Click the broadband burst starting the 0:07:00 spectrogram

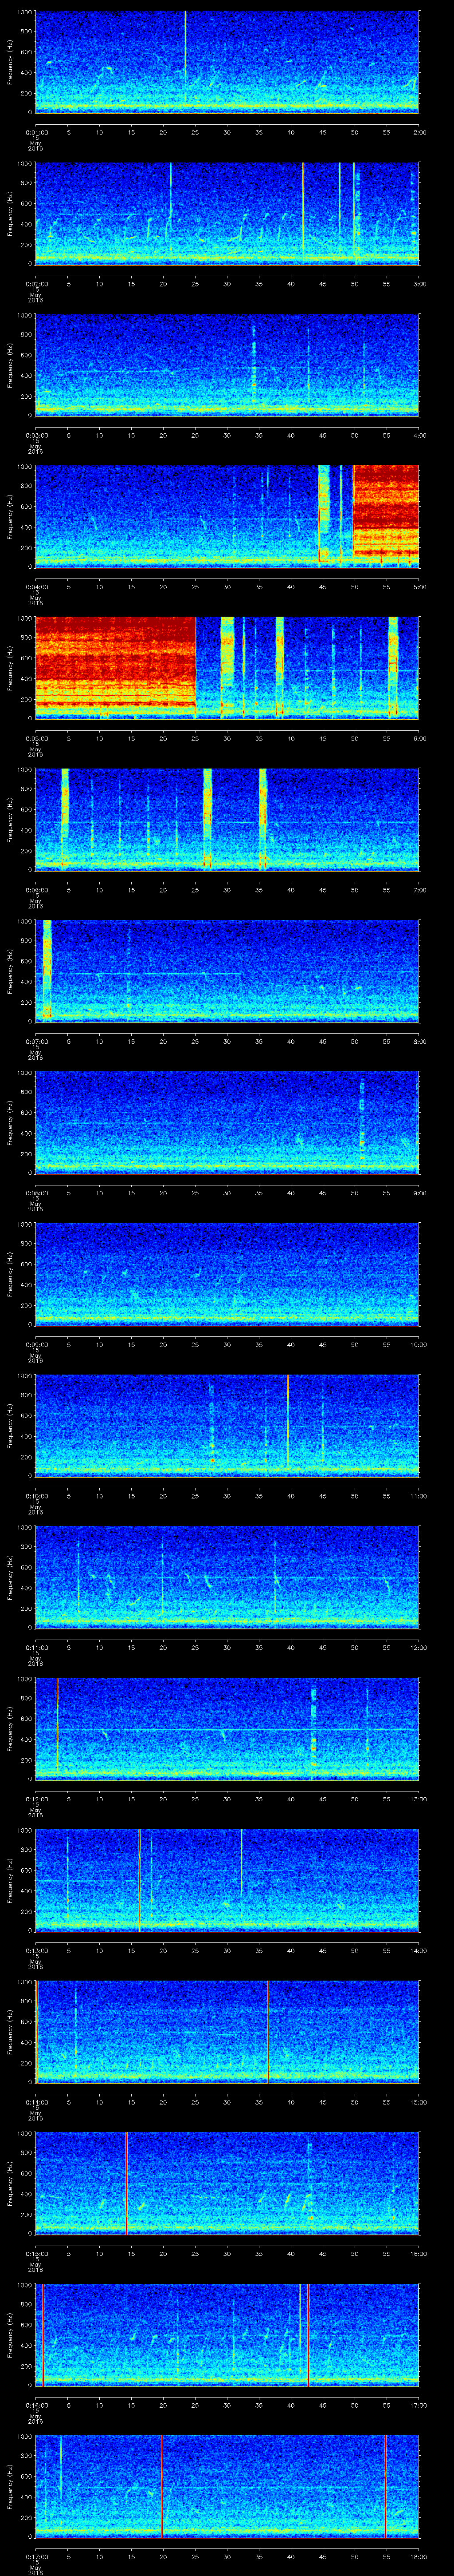[x=47, y=970]
